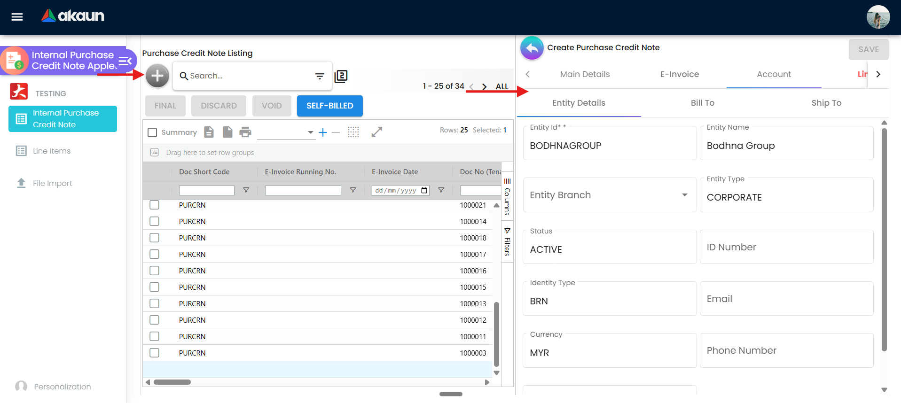The height and width of the screenshot is (403, 901).
Task: Open filter menu for E-Invoice Date
Action: pos(441,190)
